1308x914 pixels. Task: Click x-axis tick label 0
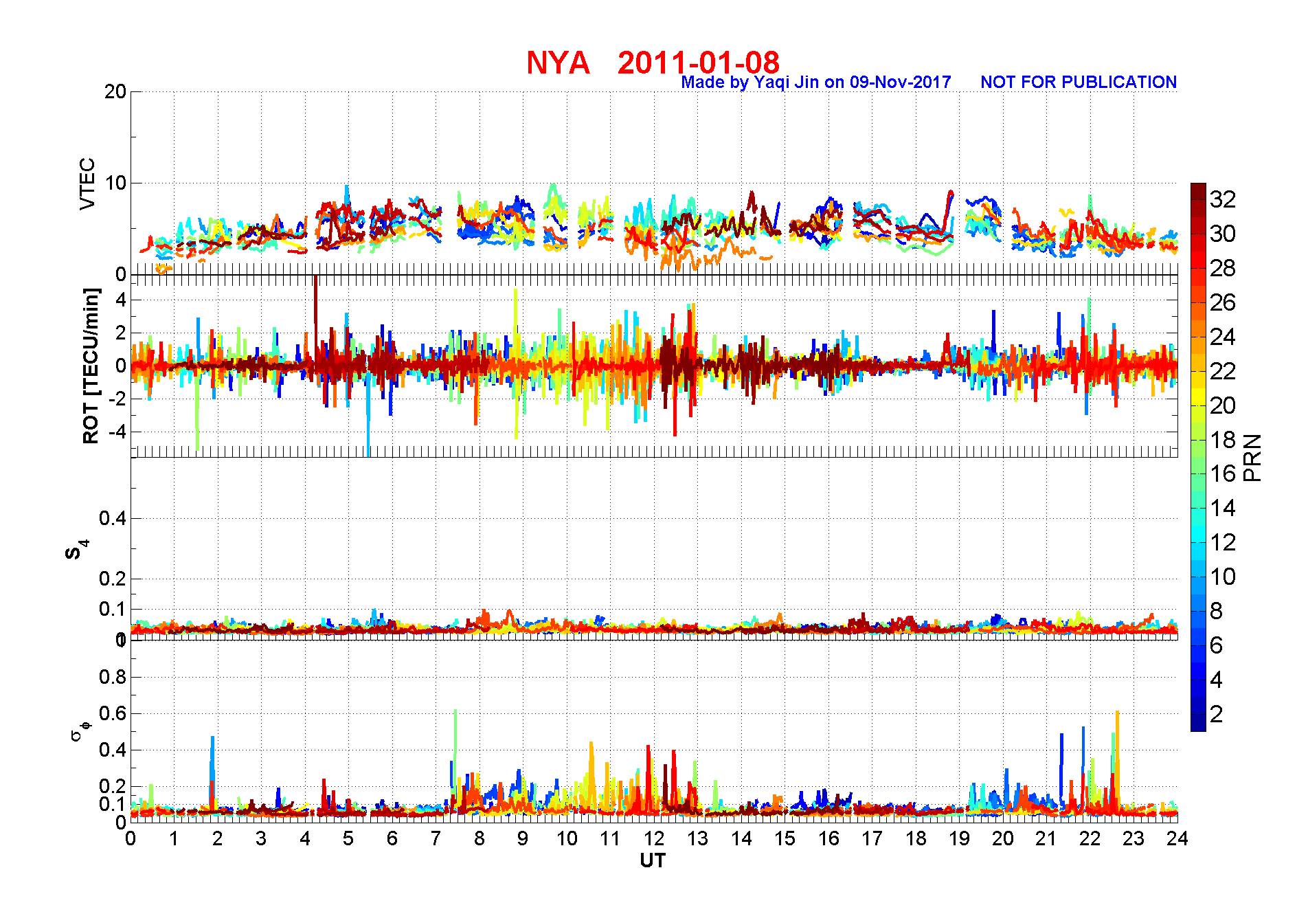click(x=131, y=838)
